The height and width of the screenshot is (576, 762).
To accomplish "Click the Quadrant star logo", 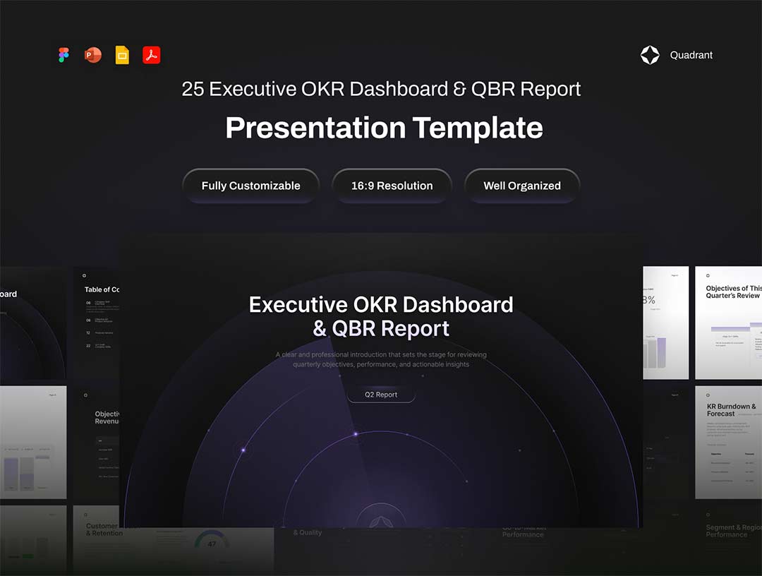I will (x=650, y=55).
